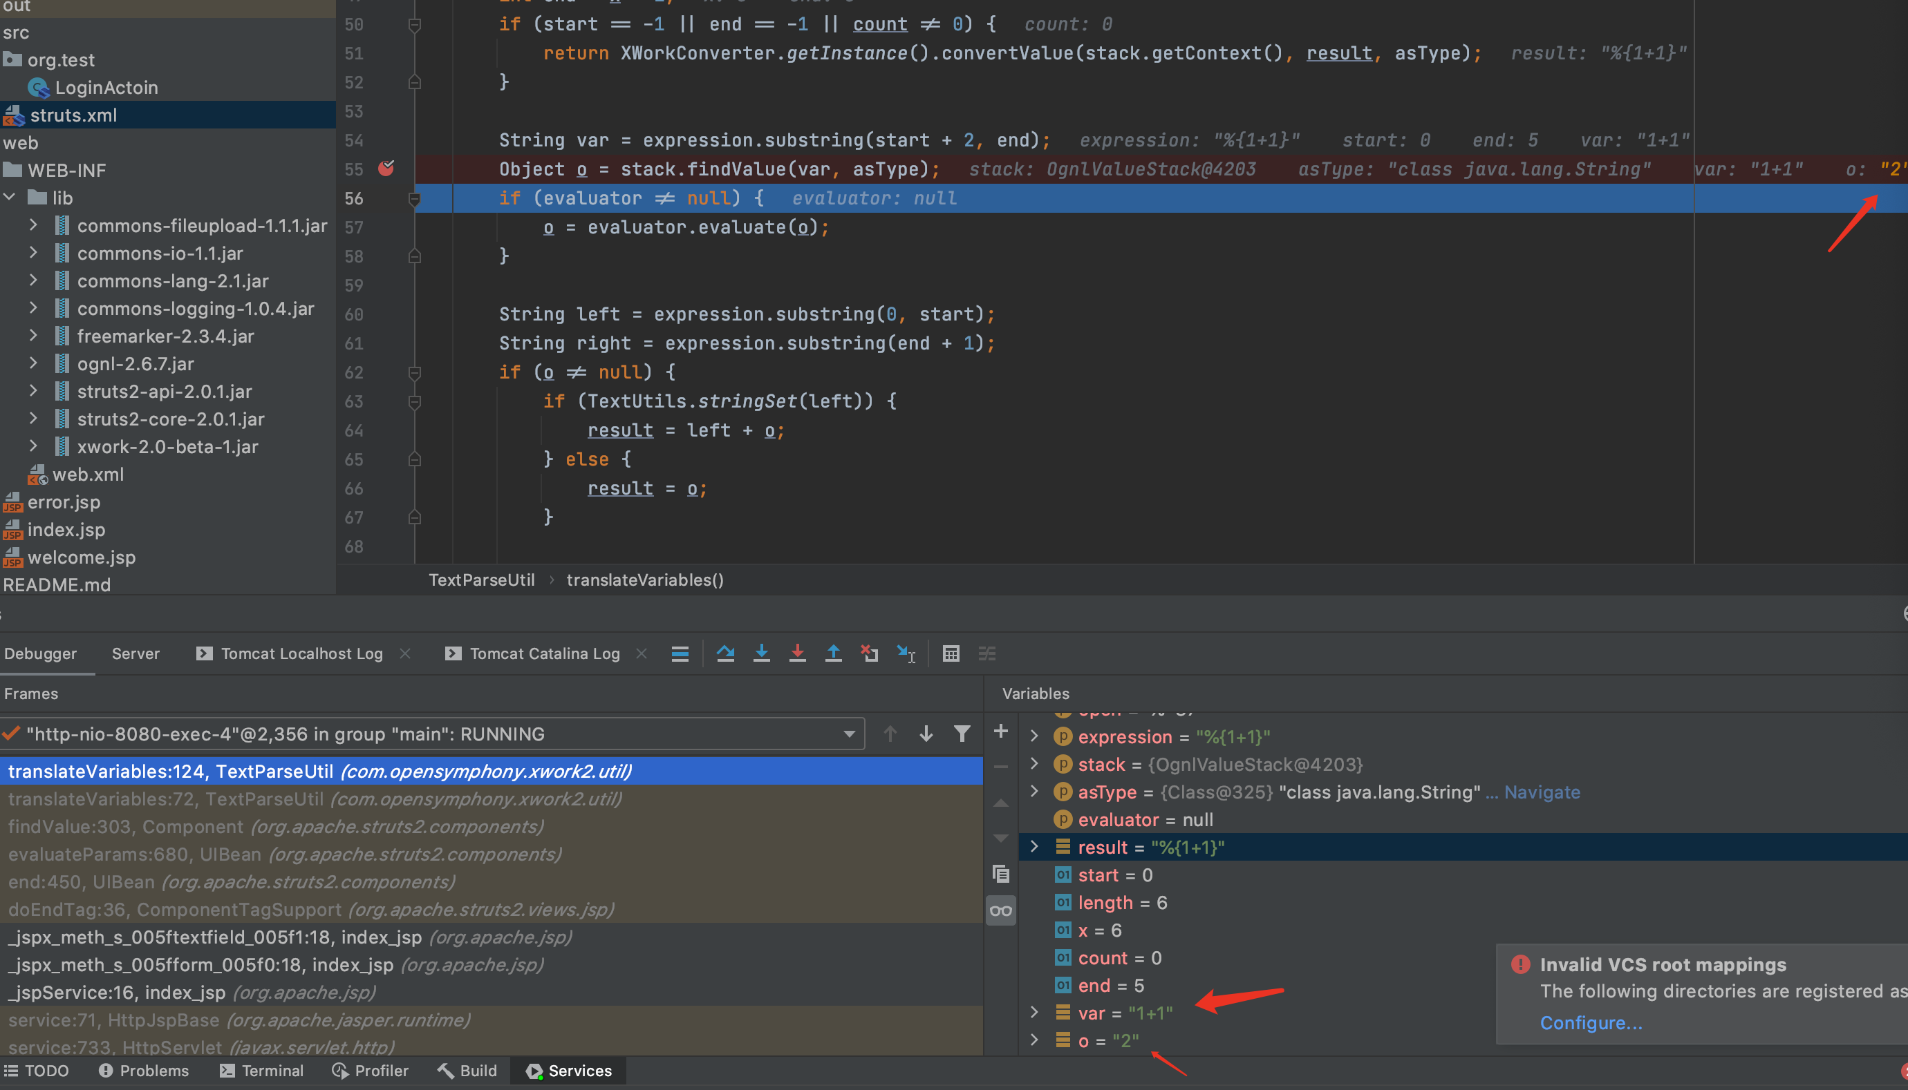Toggle breakpoint on line 55
Screen dimensions: 1908x1090
(386, 169)
